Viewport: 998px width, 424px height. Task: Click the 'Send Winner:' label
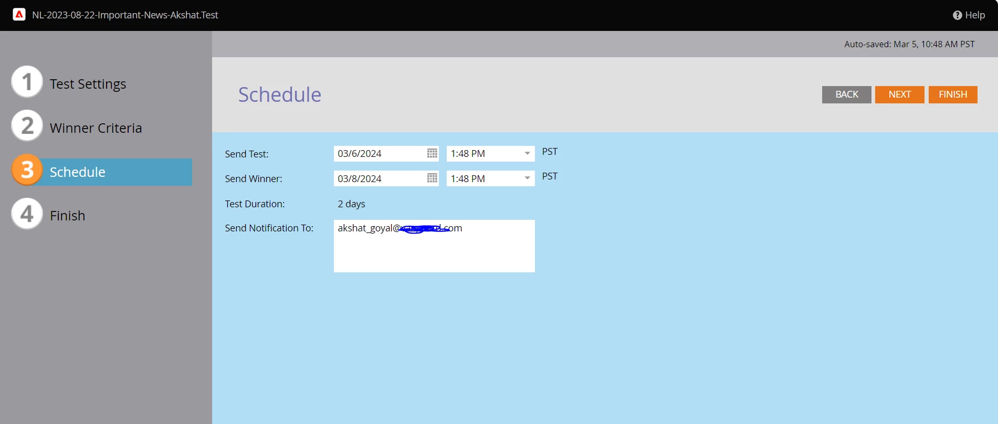click(254, 178)
